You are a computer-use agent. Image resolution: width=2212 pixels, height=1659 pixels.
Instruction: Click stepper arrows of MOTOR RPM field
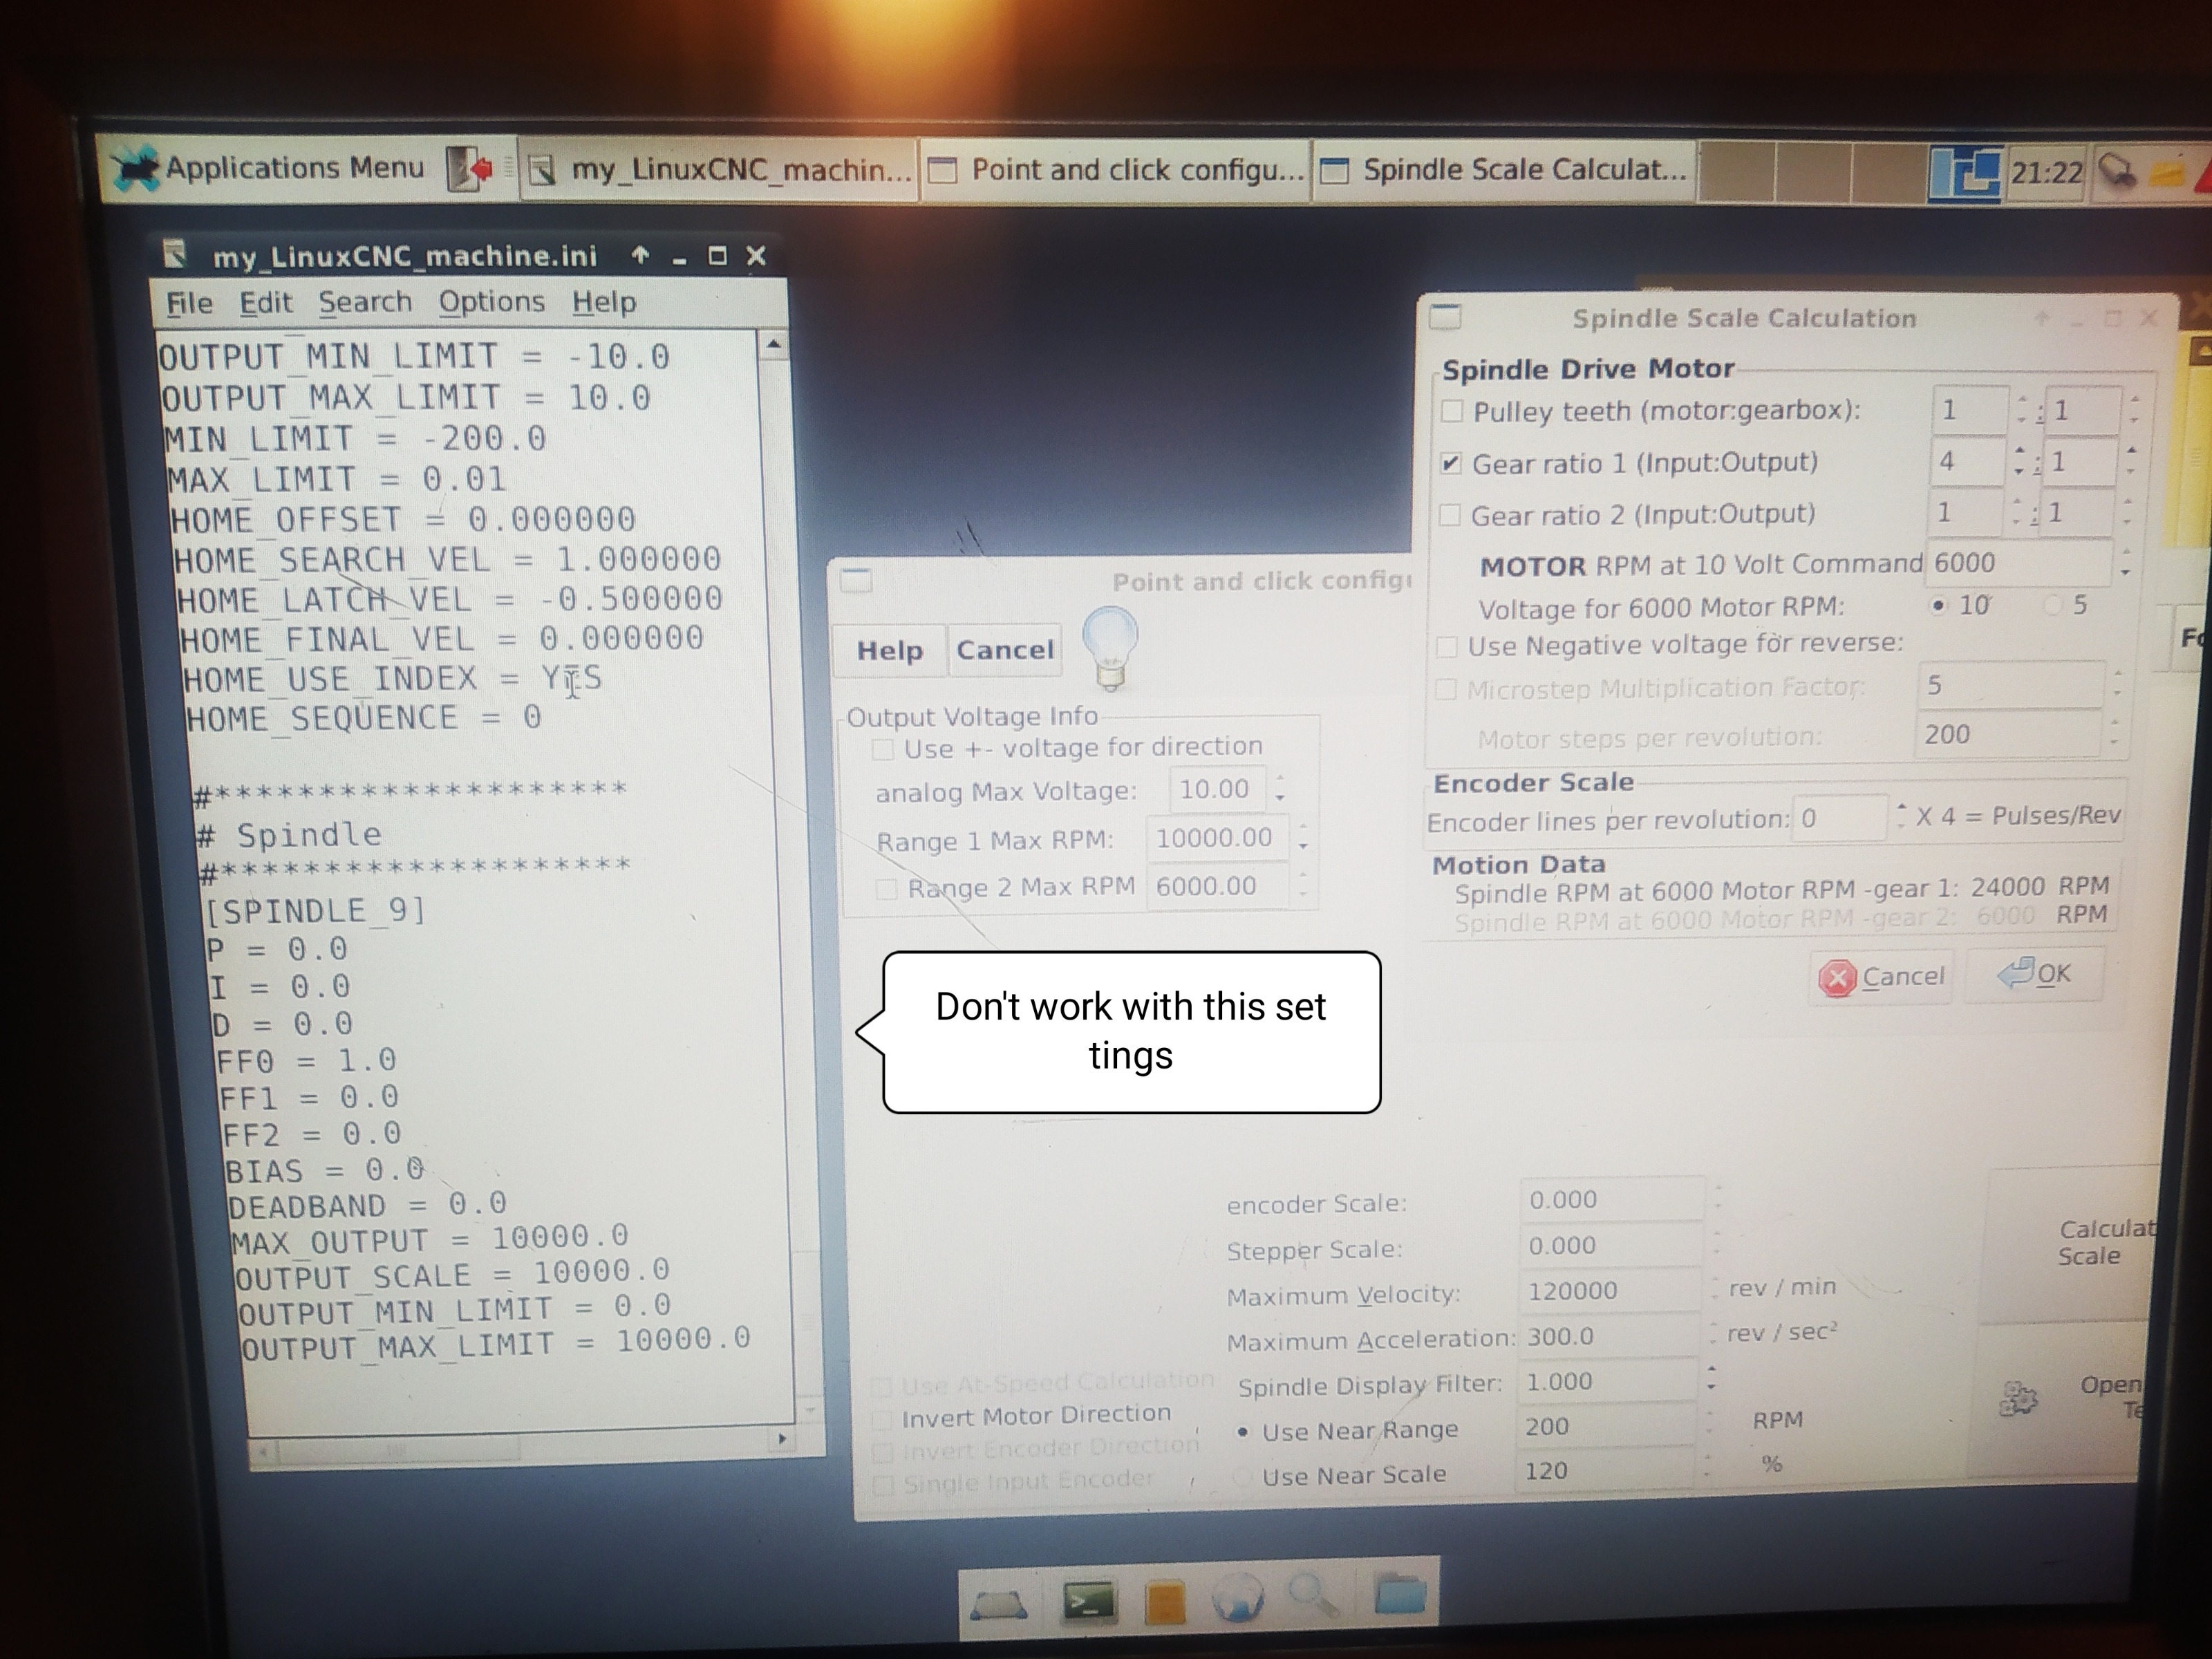tap(2125, 562)
